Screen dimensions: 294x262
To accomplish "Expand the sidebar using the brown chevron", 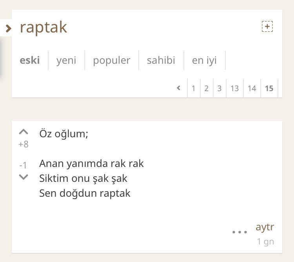I will tap(9, 28).
